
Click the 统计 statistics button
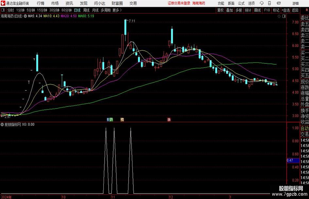248,10
